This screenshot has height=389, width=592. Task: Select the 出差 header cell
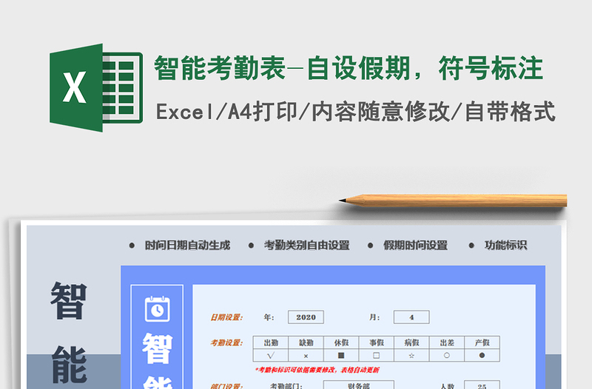pos(447,342)
